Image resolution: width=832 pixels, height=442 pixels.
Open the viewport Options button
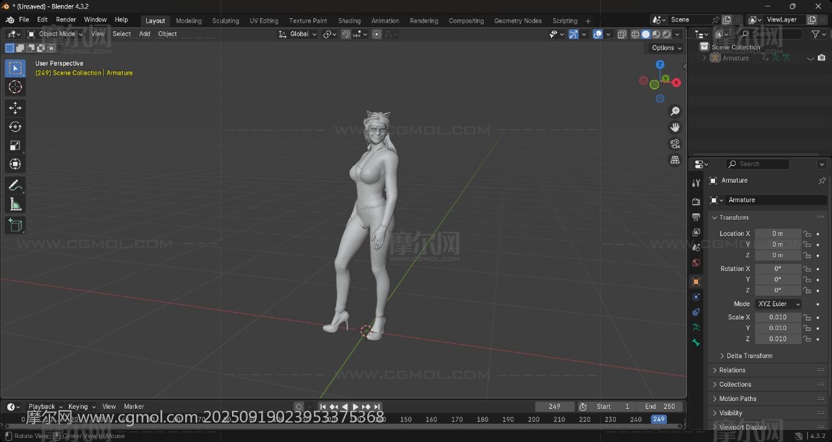tap(666, 47)
